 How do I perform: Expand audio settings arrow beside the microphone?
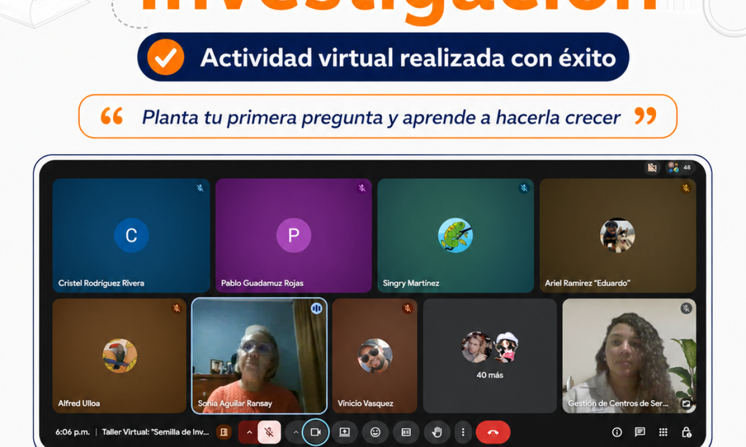pyautogui.click(x=249, y=432)
